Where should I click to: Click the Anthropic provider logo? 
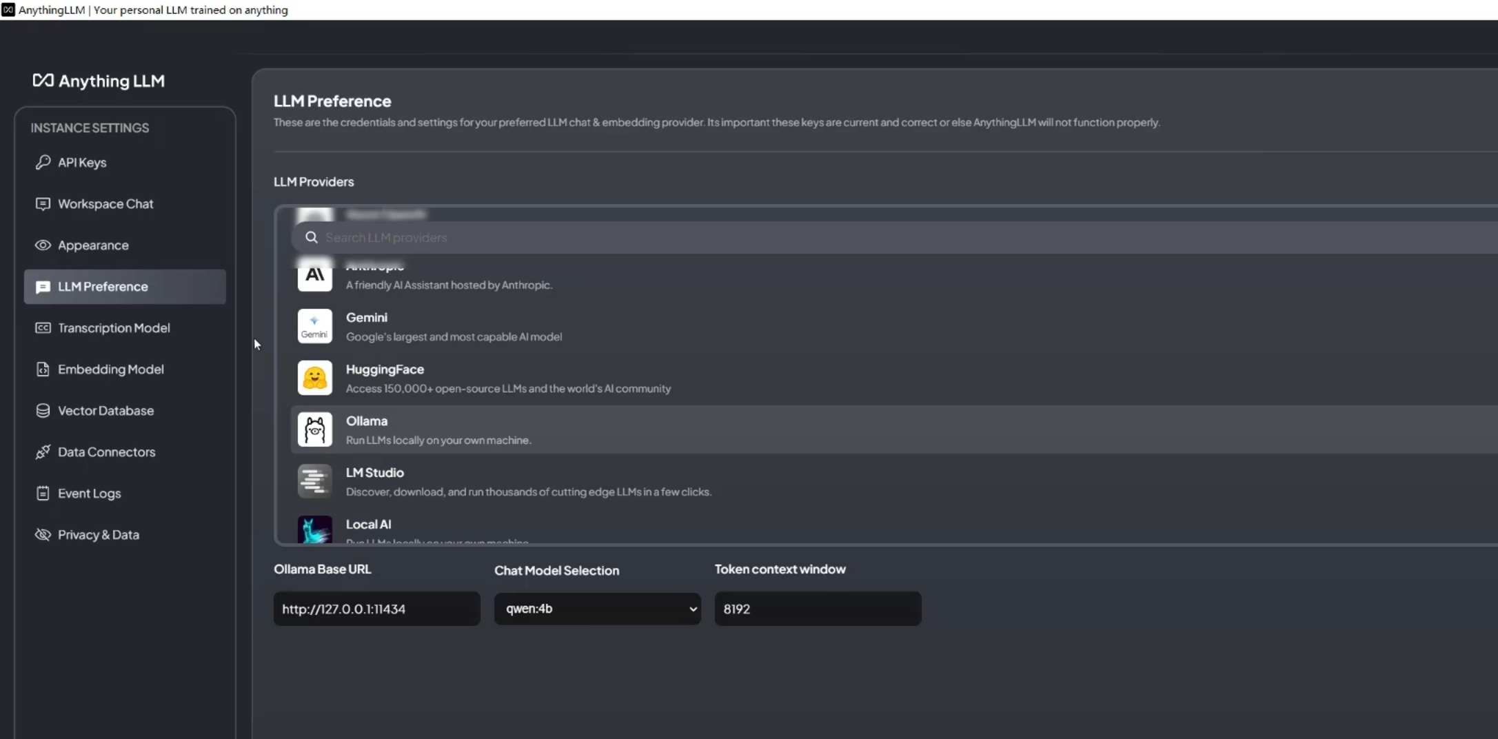click(x=315, y=275)
